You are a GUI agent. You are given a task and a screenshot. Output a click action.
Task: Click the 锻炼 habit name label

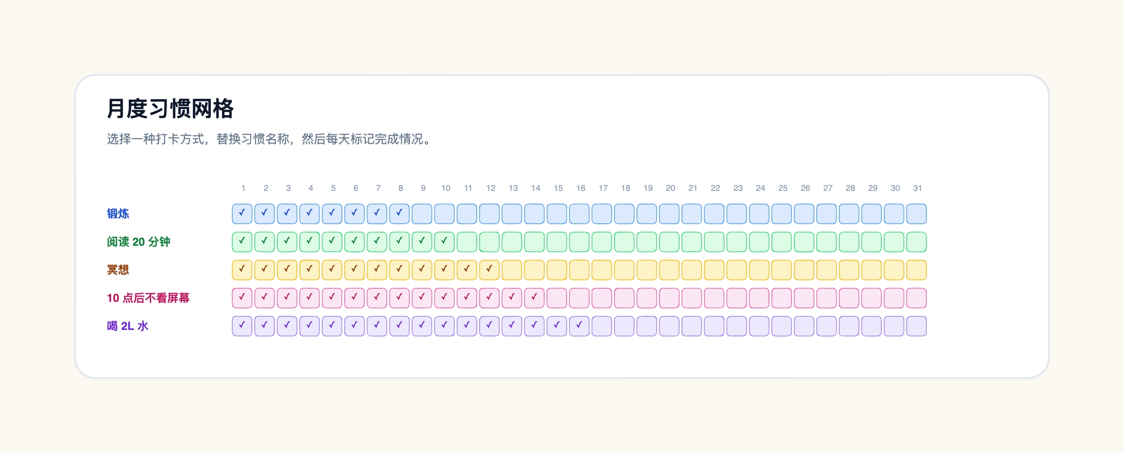(118, 214)
